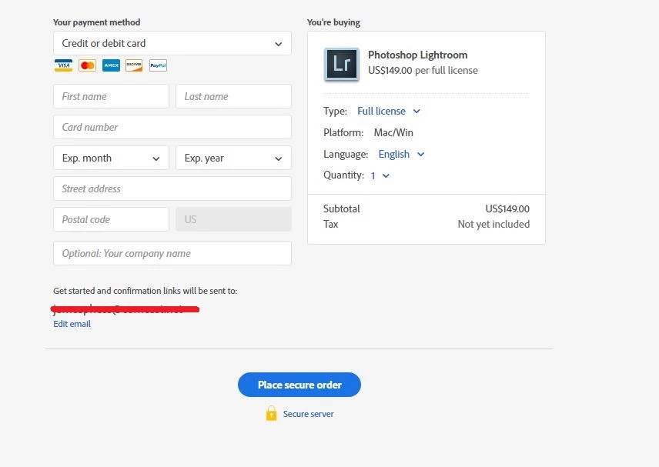Open the Exp. year dropdown
This screenshot has width=659, height=467.
click(233, 158)
